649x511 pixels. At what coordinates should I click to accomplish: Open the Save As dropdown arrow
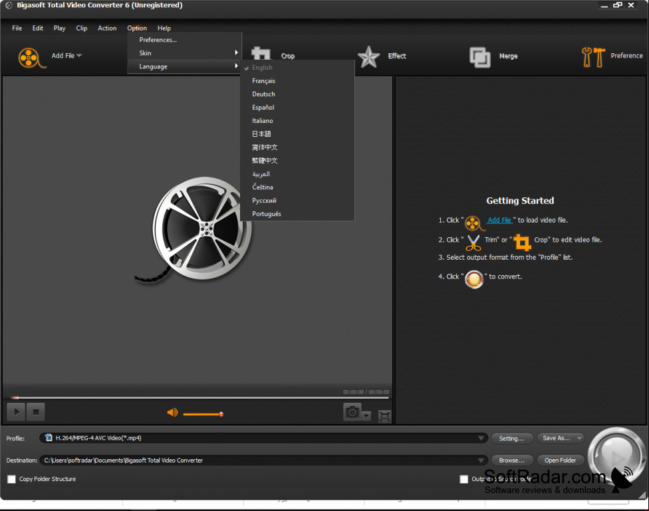click(x=579, y=438)
